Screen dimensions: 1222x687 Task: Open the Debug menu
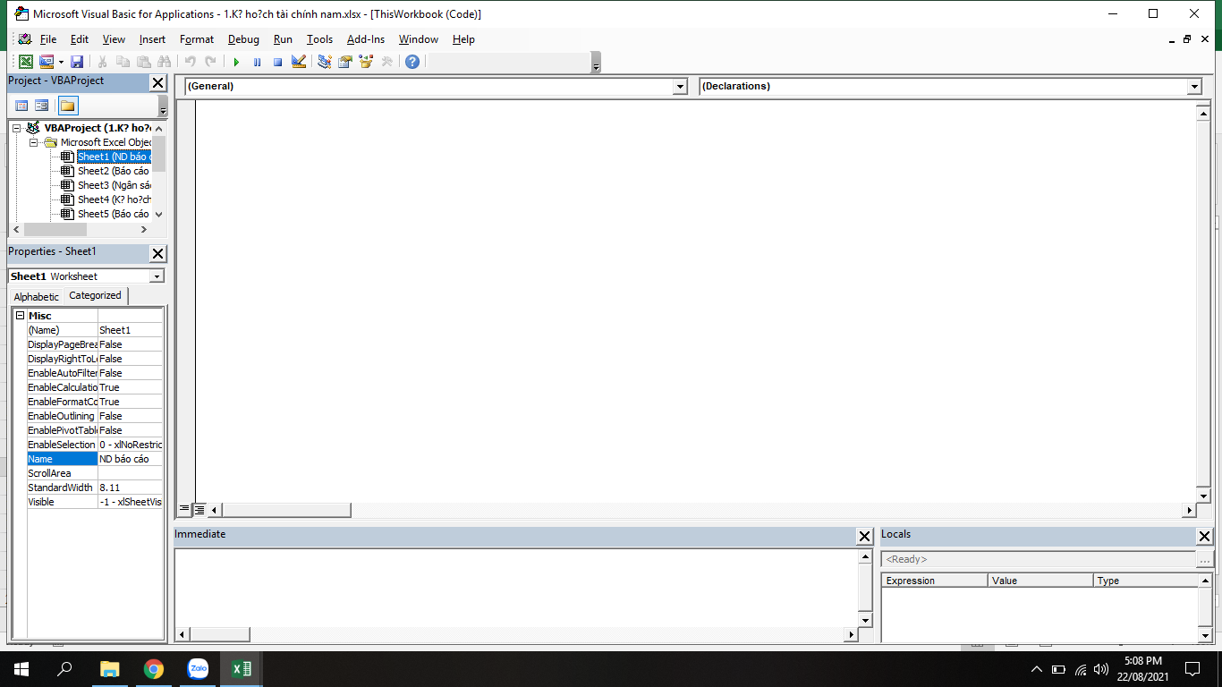click(243, 39)
